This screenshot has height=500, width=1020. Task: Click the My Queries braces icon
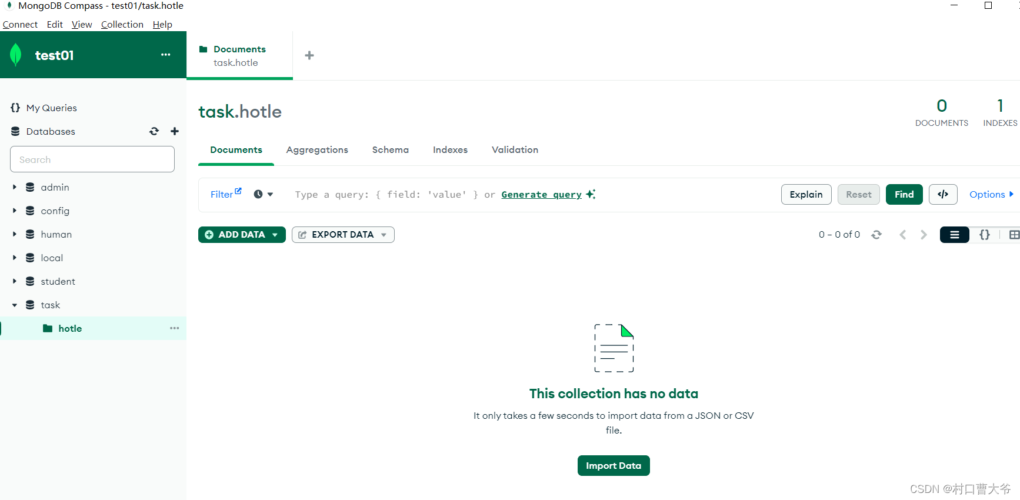click(15, 108)
